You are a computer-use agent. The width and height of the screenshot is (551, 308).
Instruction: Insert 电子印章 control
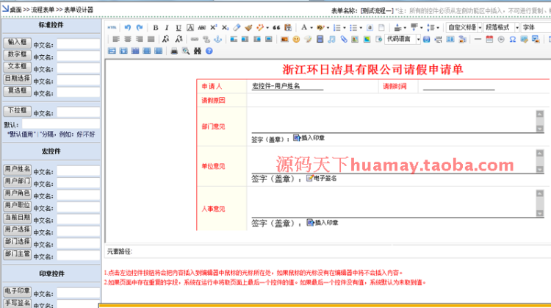coord(17,292)
